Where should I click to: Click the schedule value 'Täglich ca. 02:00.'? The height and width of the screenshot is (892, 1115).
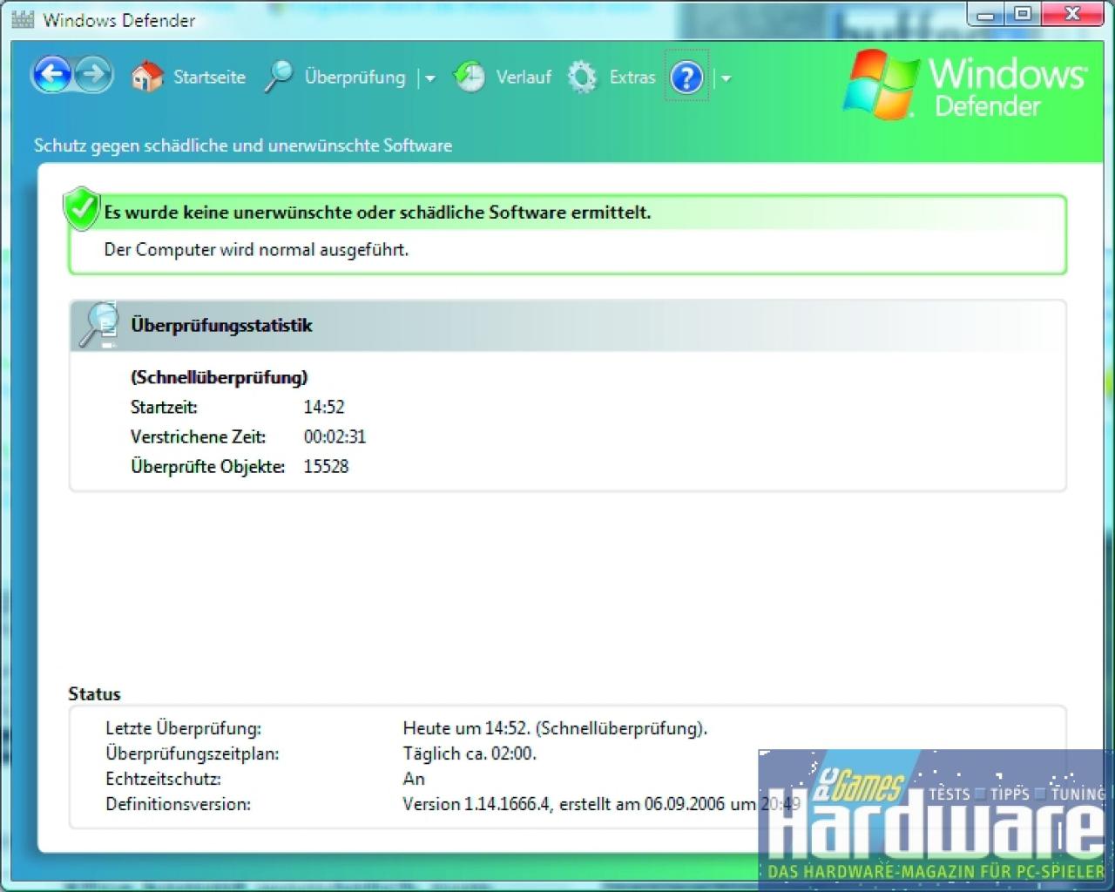tap(470, 753)
